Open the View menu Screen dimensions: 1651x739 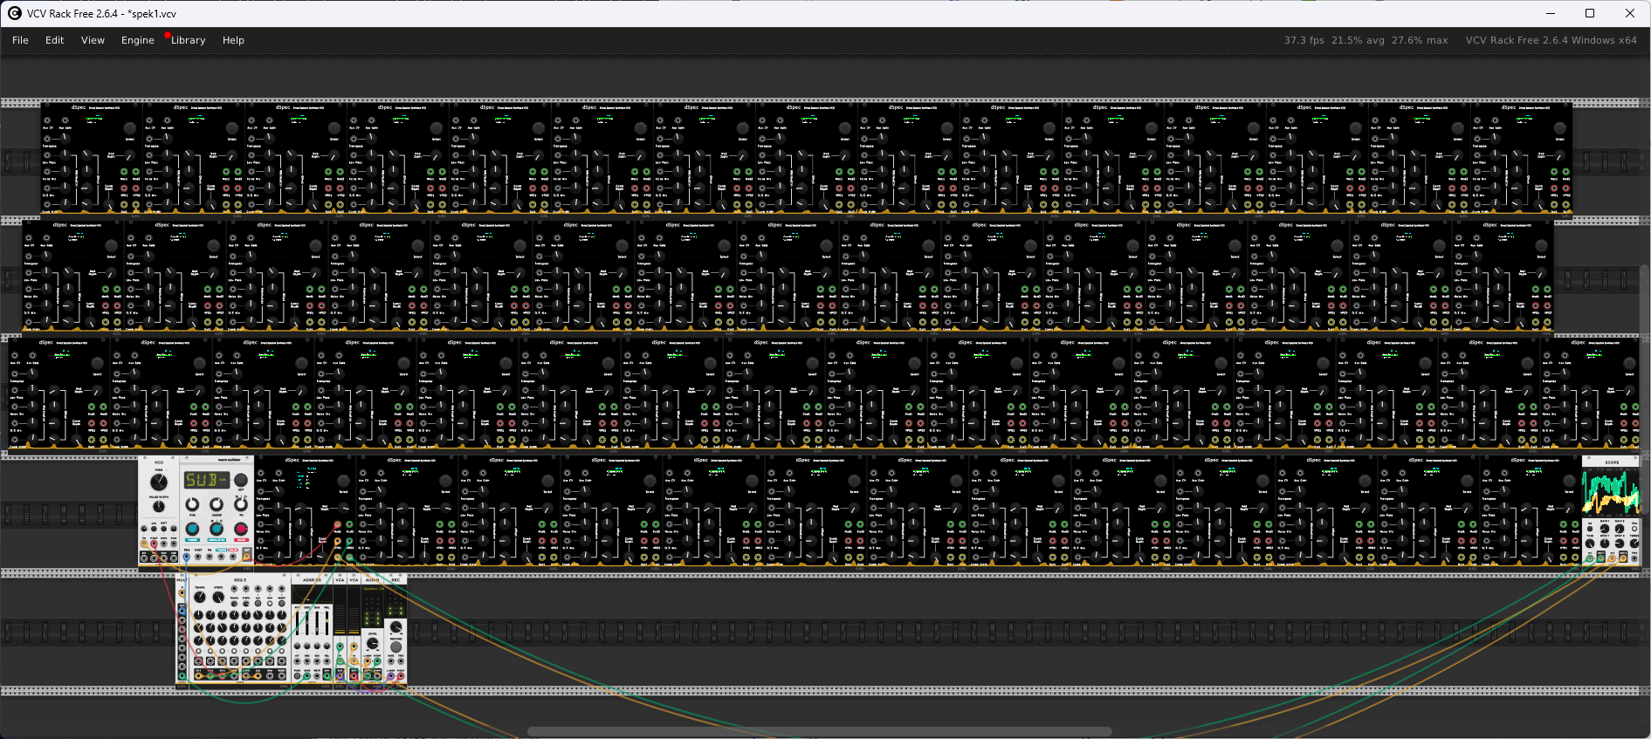tap(93, 40)
